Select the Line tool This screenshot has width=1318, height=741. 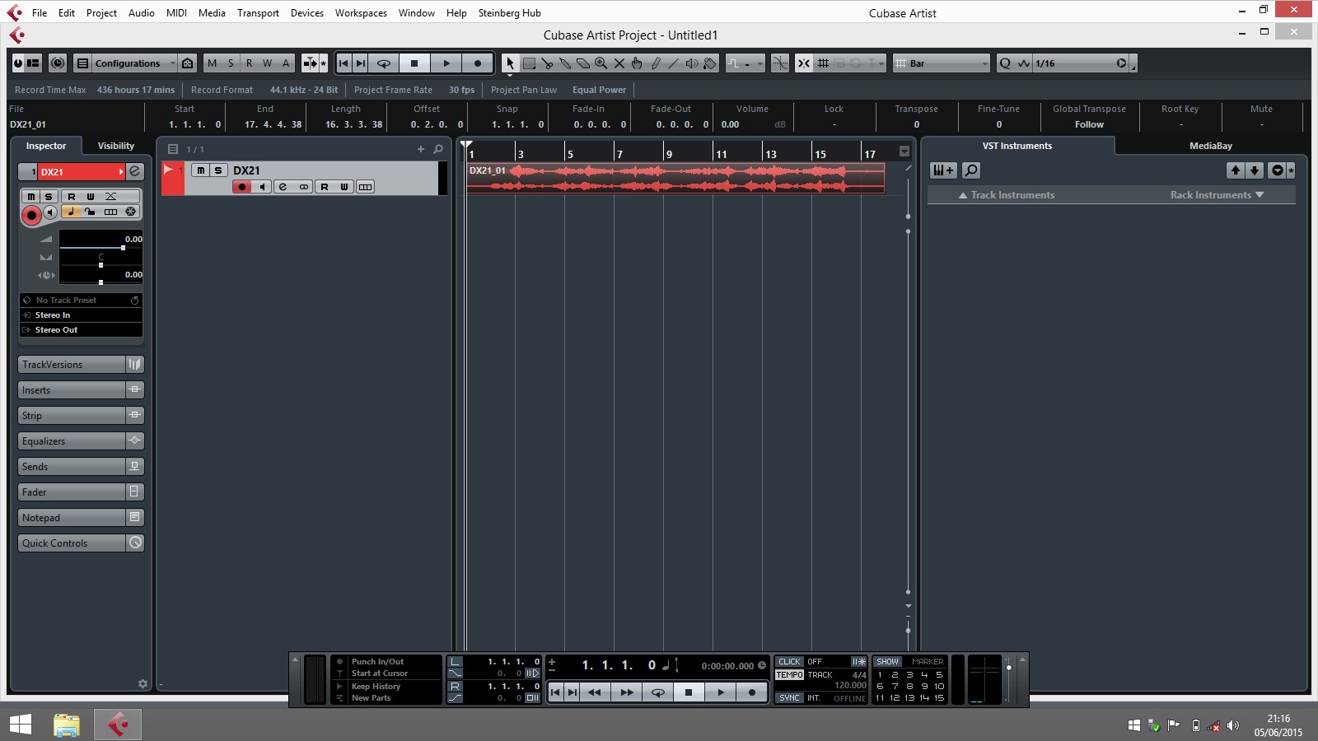[674, 63]
